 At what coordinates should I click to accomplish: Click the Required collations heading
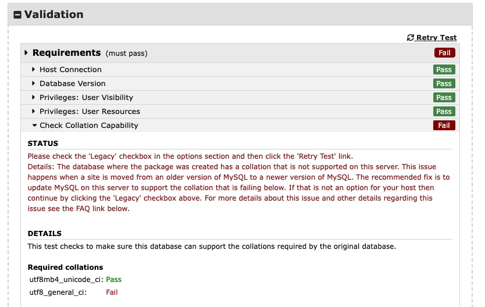click(x=65, y=267)
